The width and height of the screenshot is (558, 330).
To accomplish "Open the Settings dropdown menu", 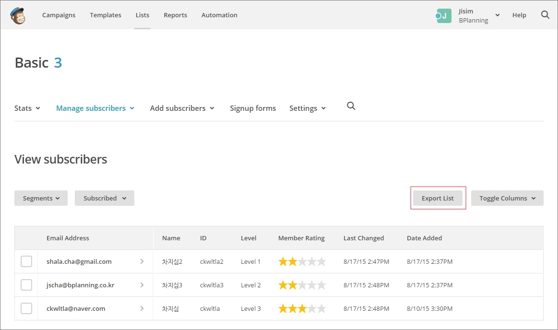I will click(307, 108).
